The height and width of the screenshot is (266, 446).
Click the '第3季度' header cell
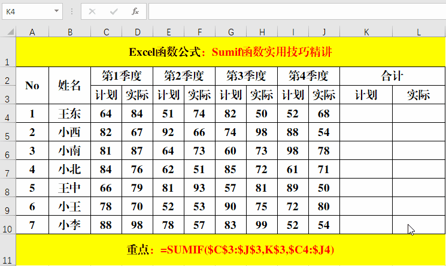pos(246,76)
